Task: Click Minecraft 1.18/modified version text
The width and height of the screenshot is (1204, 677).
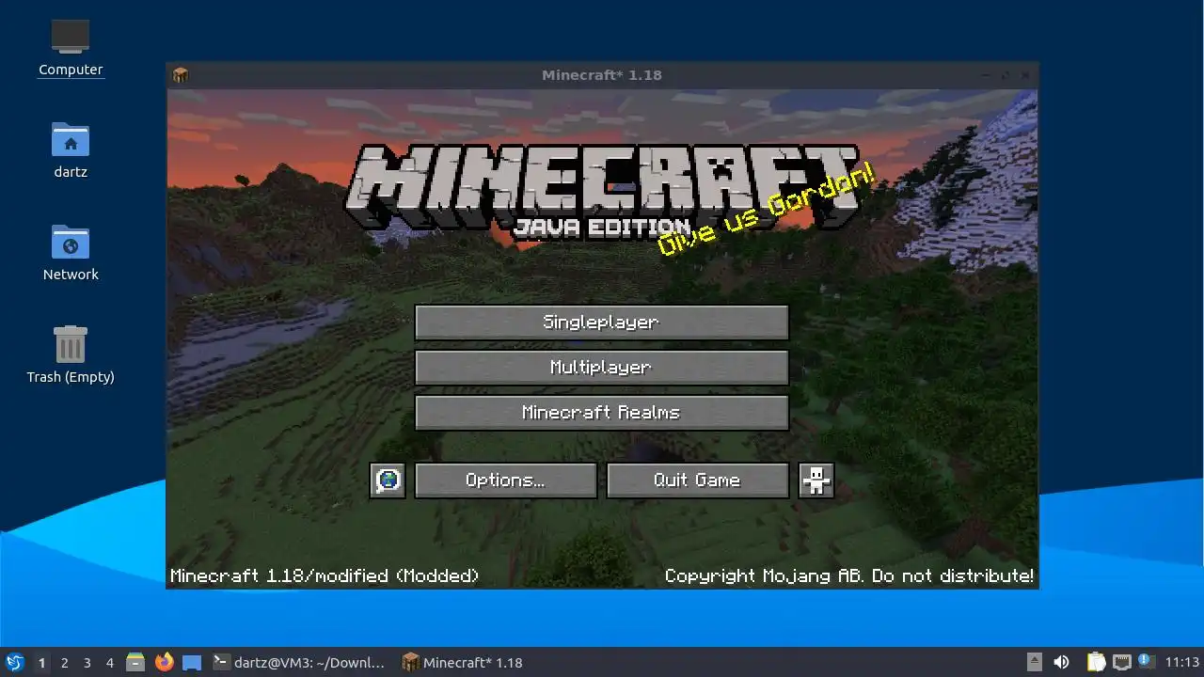Action: pos(325,575)
